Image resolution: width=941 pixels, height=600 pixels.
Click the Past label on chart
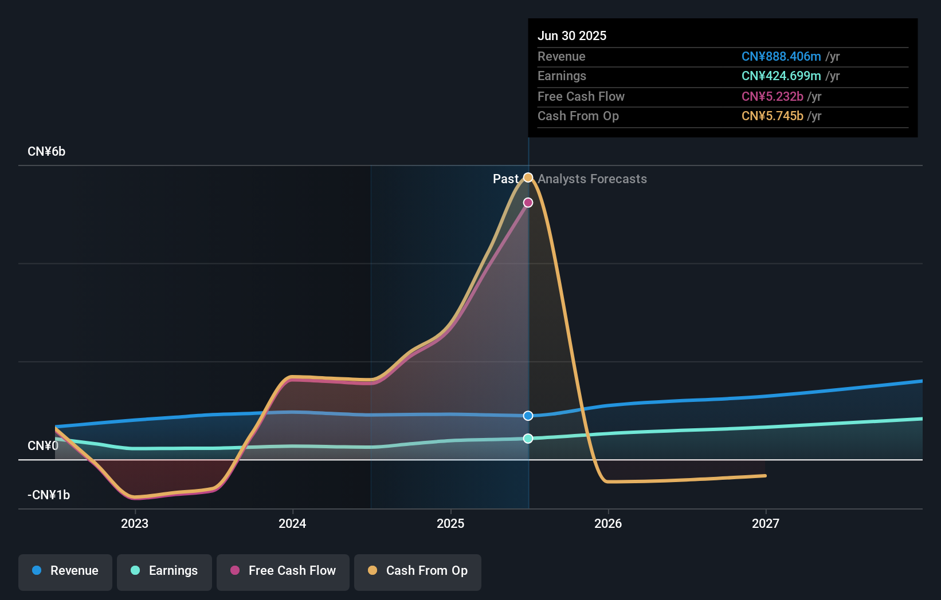point(505,179)
